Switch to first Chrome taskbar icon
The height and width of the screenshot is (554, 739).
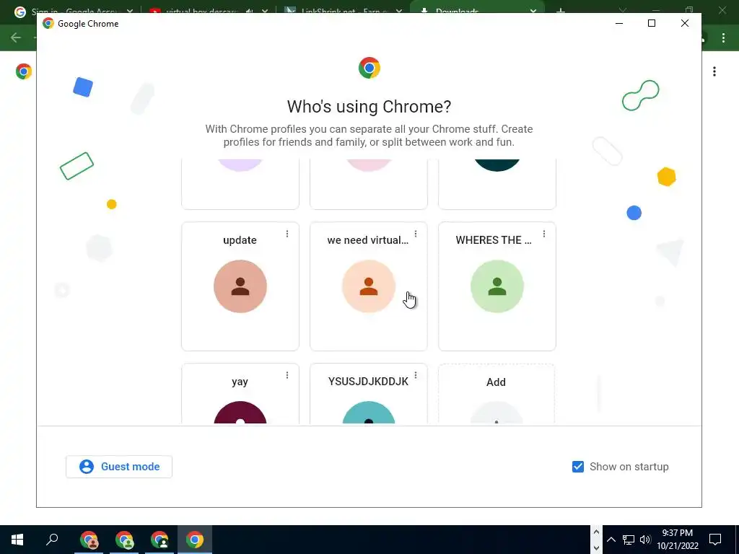pyautogui.click(x=89, y=540)
